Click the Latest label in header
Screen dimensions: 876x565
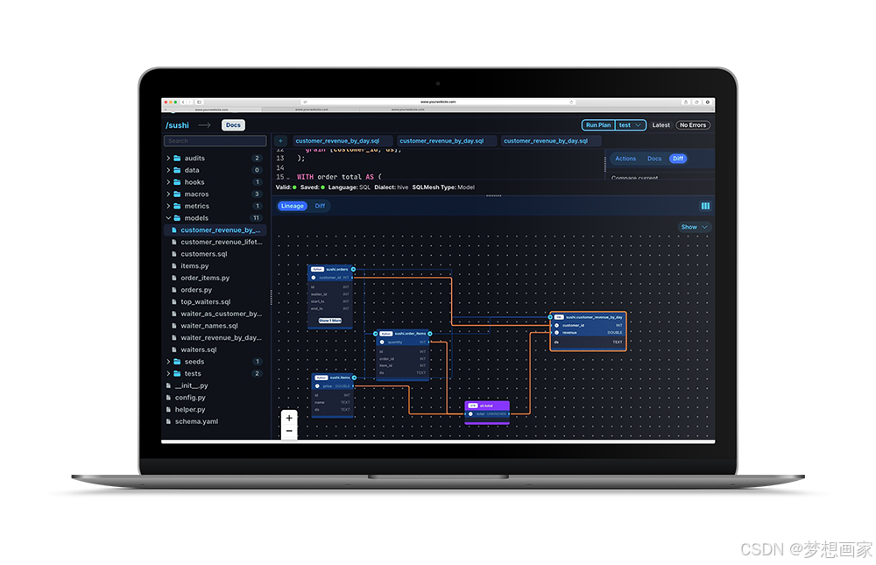coord(661,125)
